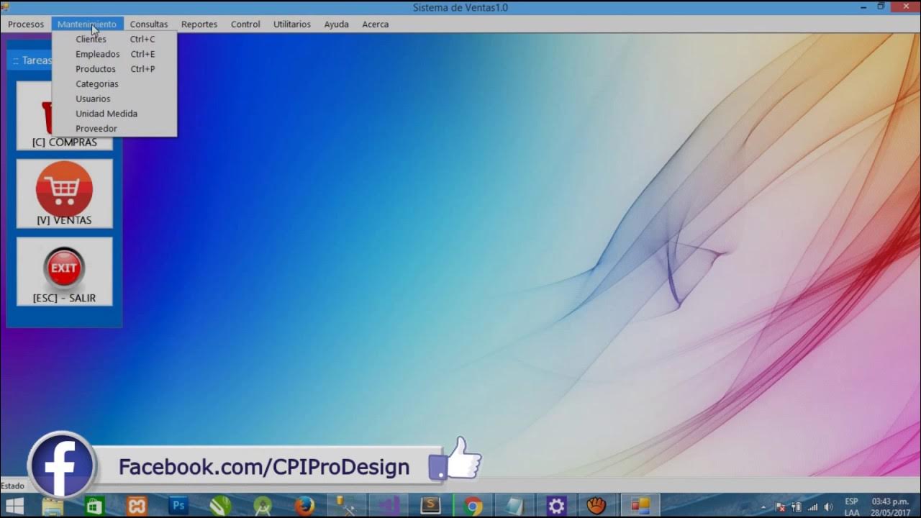Open the Acerca menu
921x518 pixels.
tap(376, 24)
